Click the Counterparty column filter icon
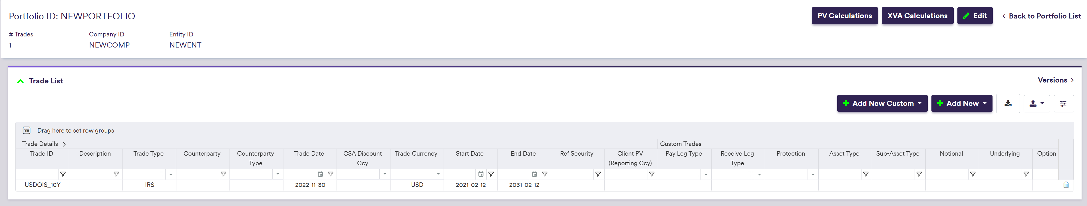This screenshot has width=1087, height=206. (223, 174)
